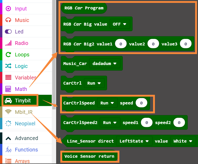
Task: Click the Logic shuffle arrows icon
Action: pyautogui.click(x=8, y=66)
